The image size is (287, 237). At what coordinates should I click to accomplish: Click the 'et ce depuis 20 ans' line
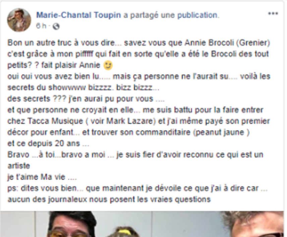tap(48, 144)
